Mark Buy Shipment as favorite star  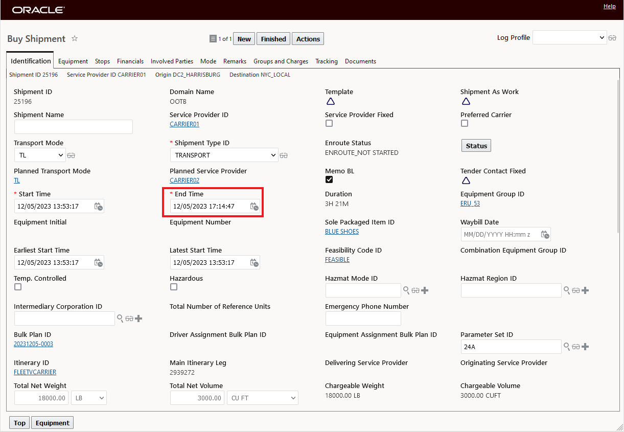(75, 38)
